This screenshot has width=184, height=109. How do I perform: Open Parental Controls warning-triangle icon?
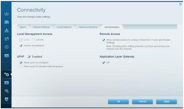(6, 30)
